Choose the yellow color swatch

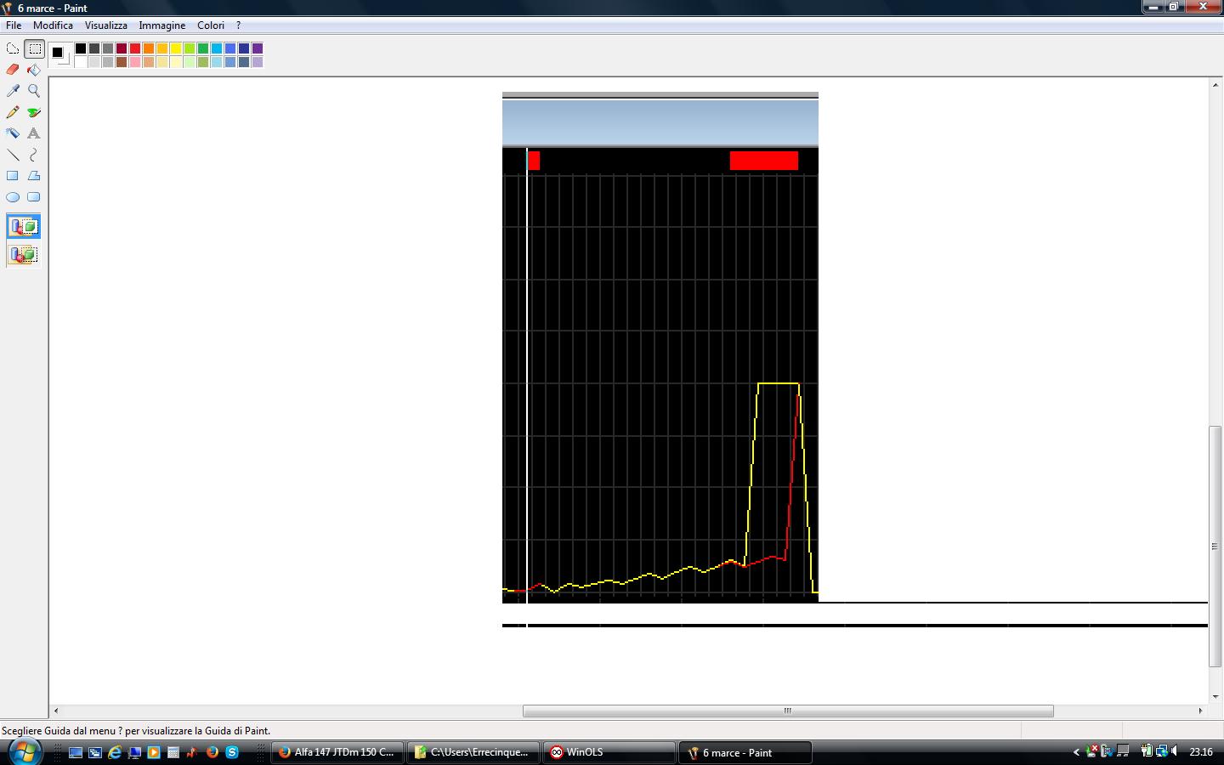coord(176,48)
